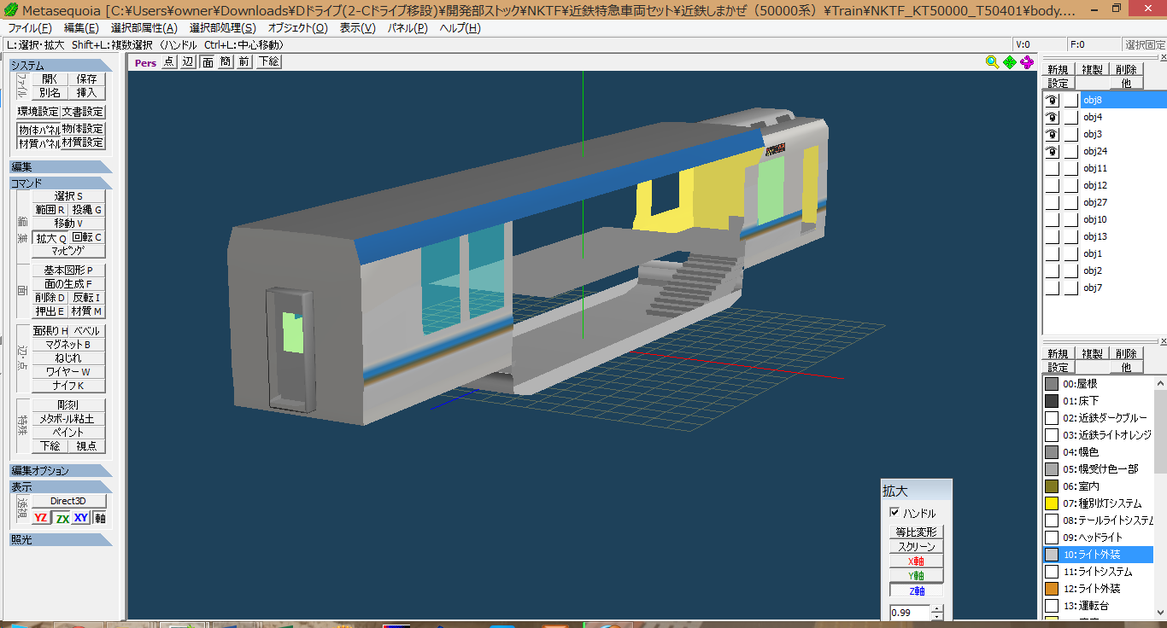Toggle 簡 simple display in viewport toolbar

click(x=226, y=61)
